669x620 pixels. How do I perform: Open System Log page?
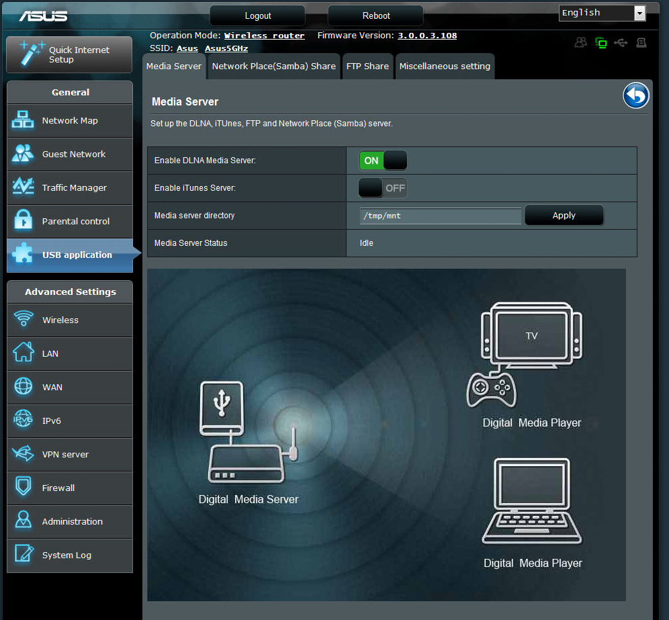tap(70, 555)
